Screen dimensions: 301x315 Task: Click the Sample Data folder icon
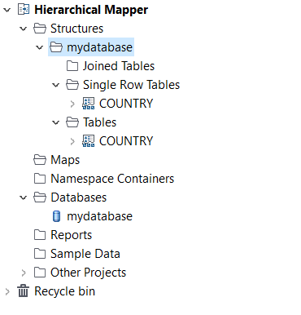[x=40, y=254]
